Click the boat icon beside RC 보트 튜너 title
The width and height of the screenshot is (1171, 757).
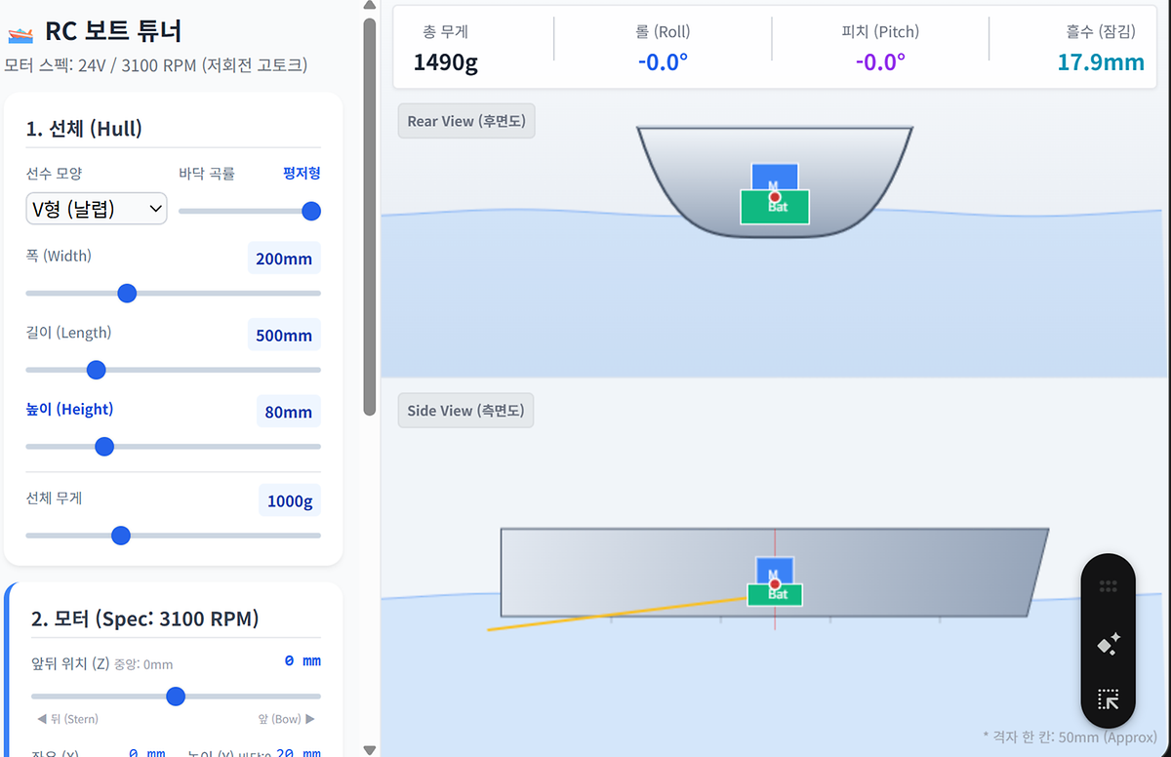20,33
